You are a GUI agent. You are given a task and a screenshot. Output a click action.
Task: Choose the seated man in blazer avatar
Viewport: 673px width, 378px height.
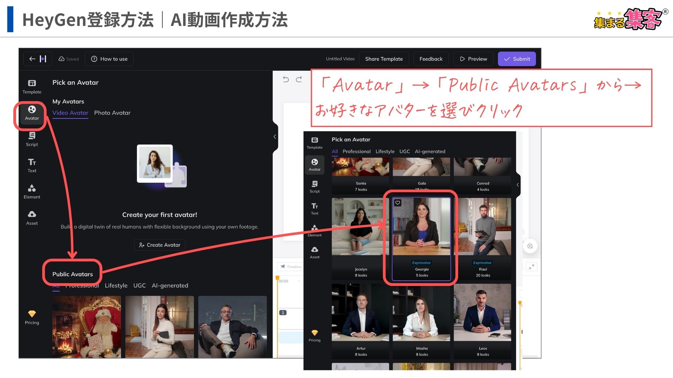pos(232,327)
